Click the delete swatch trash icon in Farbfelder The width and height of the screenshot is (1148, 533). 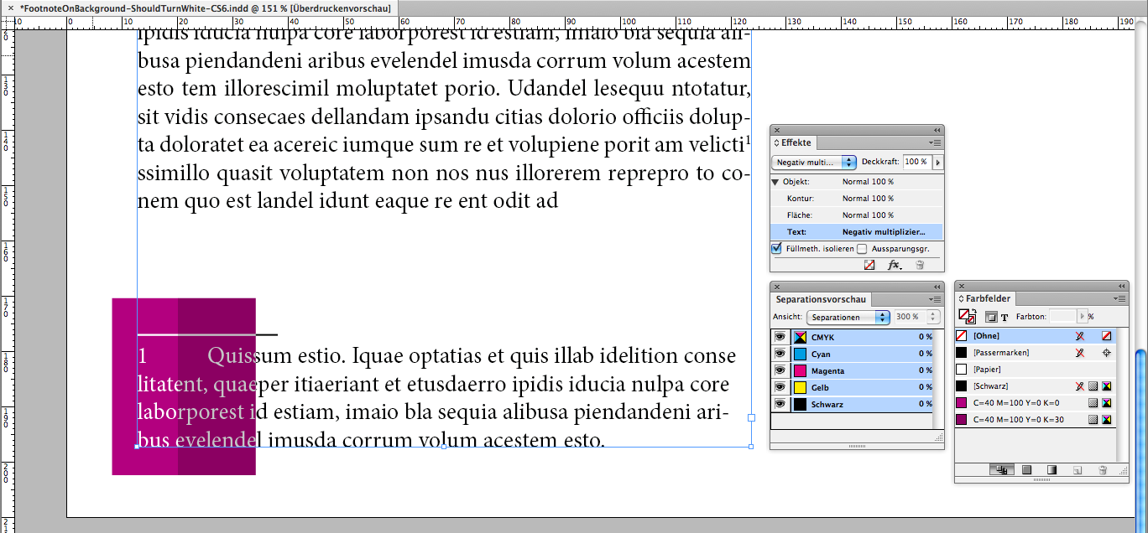tap(1104, 470)
